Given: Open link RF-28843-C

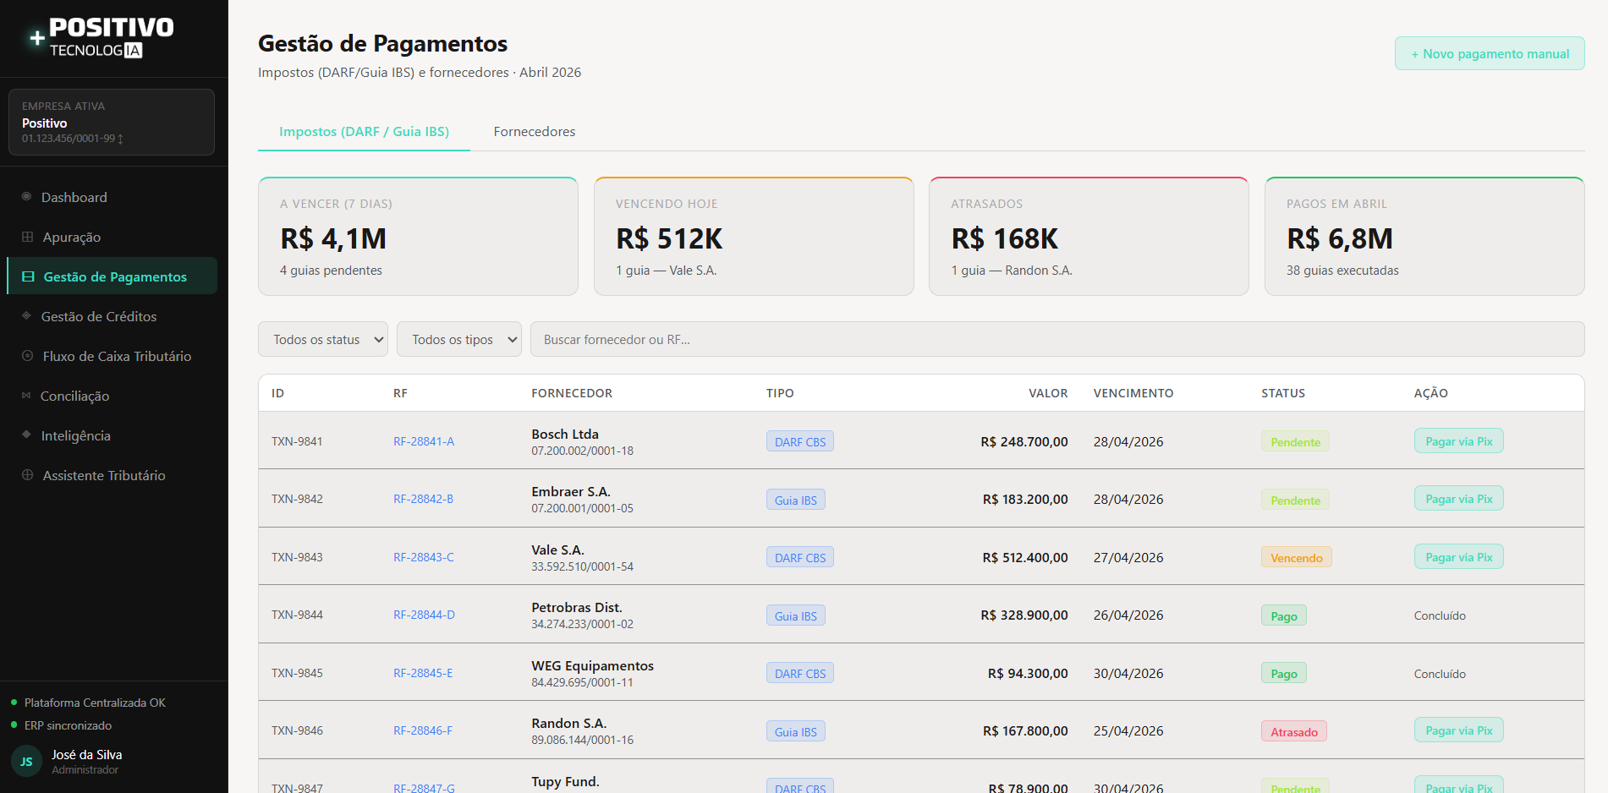Looking at the screenshot, I should coord(424,557).
